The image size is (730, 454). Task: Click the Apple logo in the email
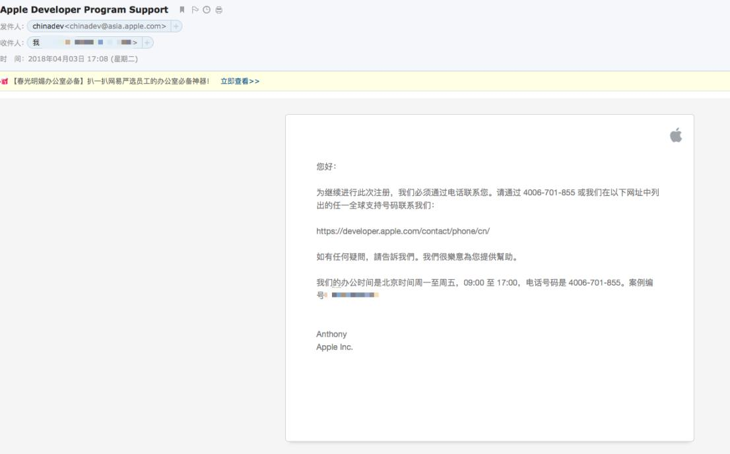click(x=675, y=135)
